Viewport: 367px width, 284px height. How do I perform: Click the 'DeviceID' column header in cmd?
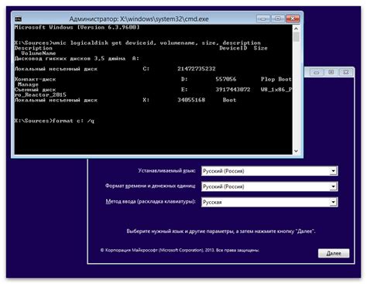[x=233, y=48]
